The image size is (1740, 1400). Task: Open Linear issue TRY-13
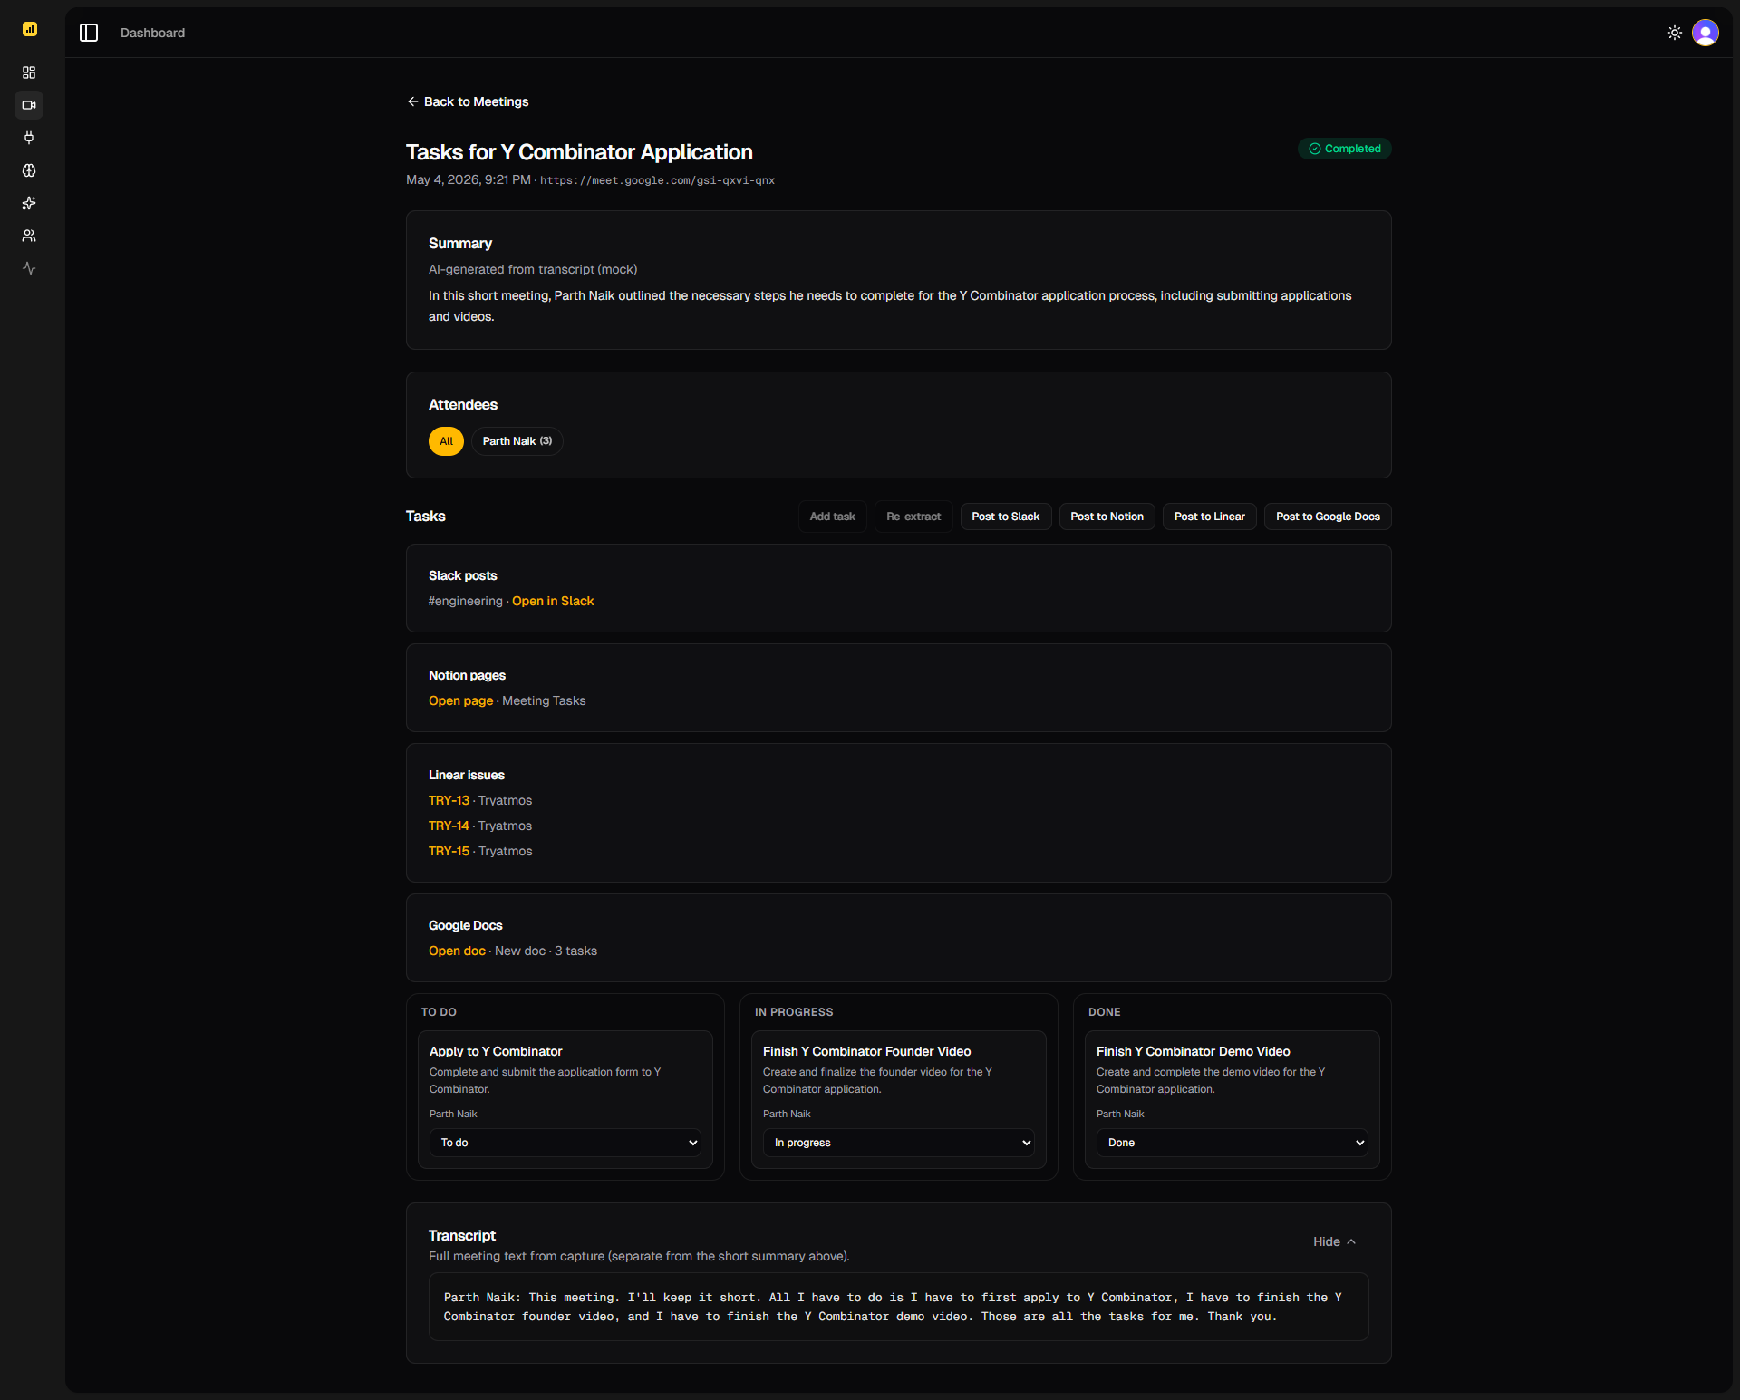[x=449, y=800]
